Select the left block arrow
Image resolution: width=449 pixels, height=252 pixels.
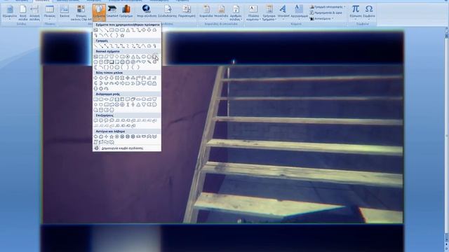(x=101, y=78)
